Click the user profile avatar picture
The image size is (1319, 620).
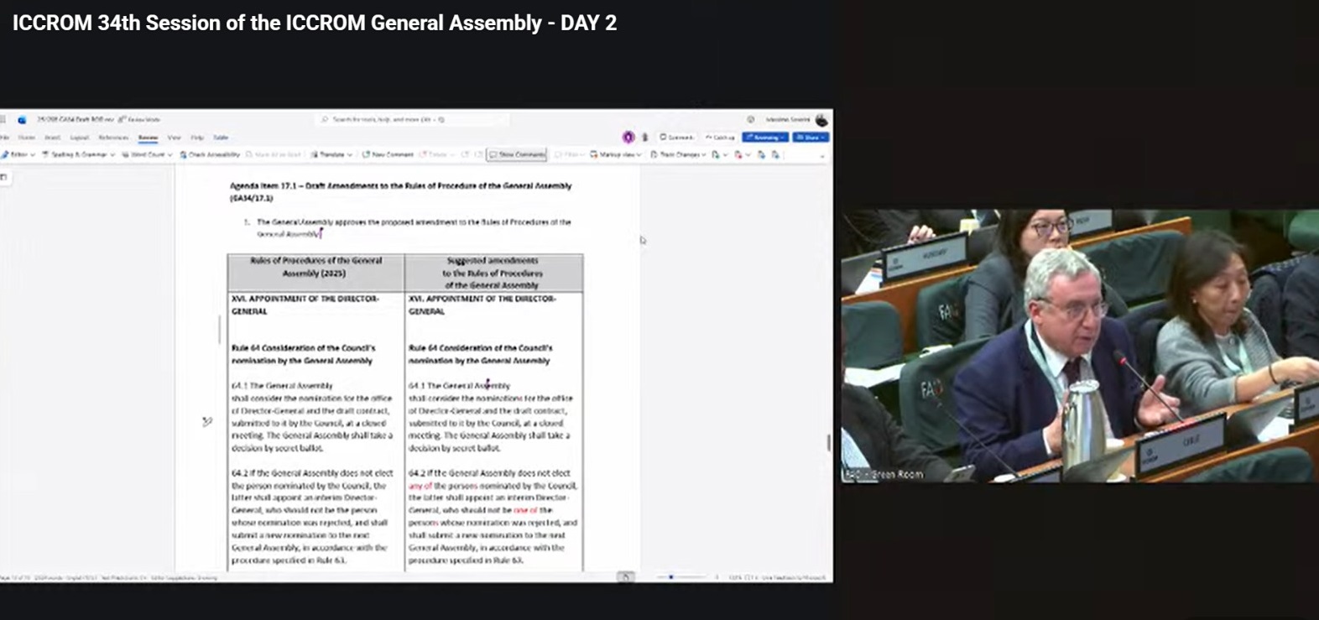click(x=821, y=120)
